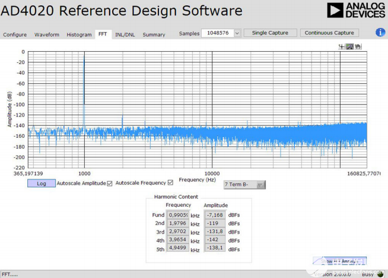Toggle the Autoscale Frequency checkbox
The width and height of the screenshot is (388, 278).
coord(171,182)
